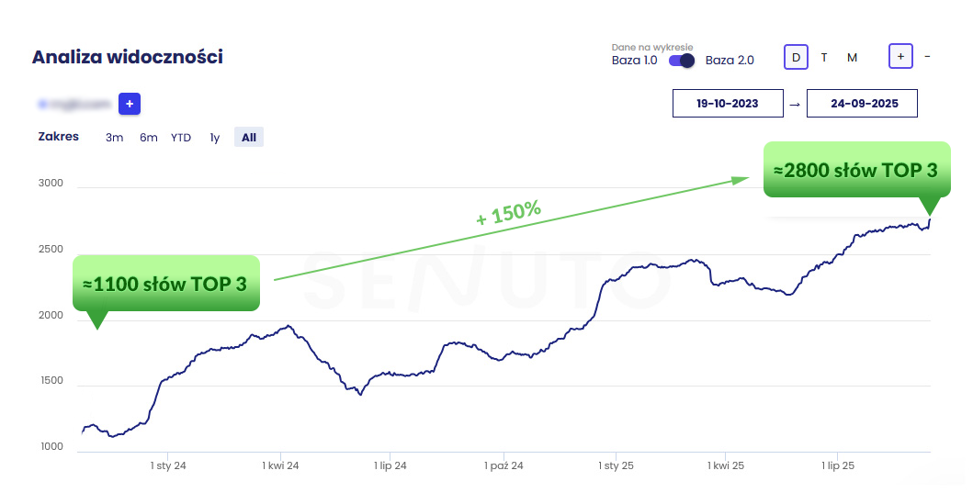
Task: Select weekly granularity T button
Action: (824, 57)
